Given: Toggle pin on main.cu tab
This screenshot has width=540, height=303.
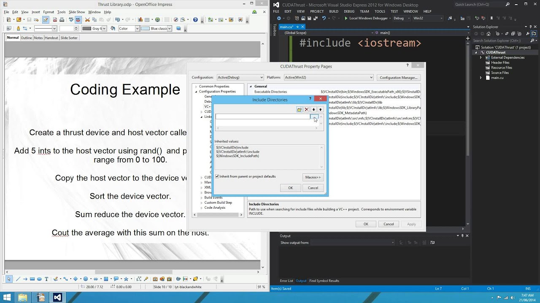Looking at the screenshot, I should [297, 27].
